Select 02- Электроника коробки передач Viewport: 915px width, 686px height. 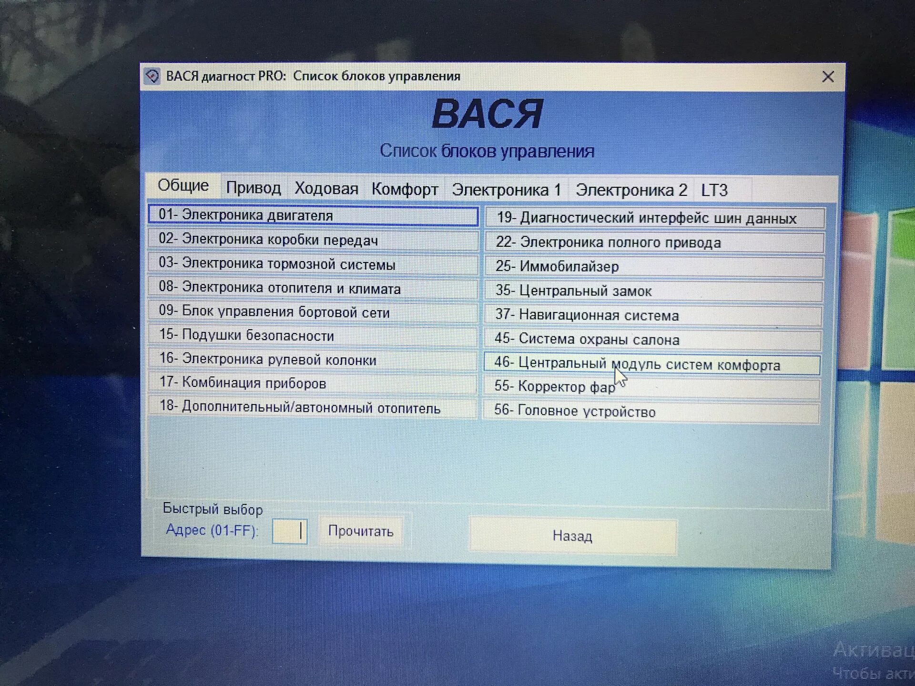[x=313, y=240]
